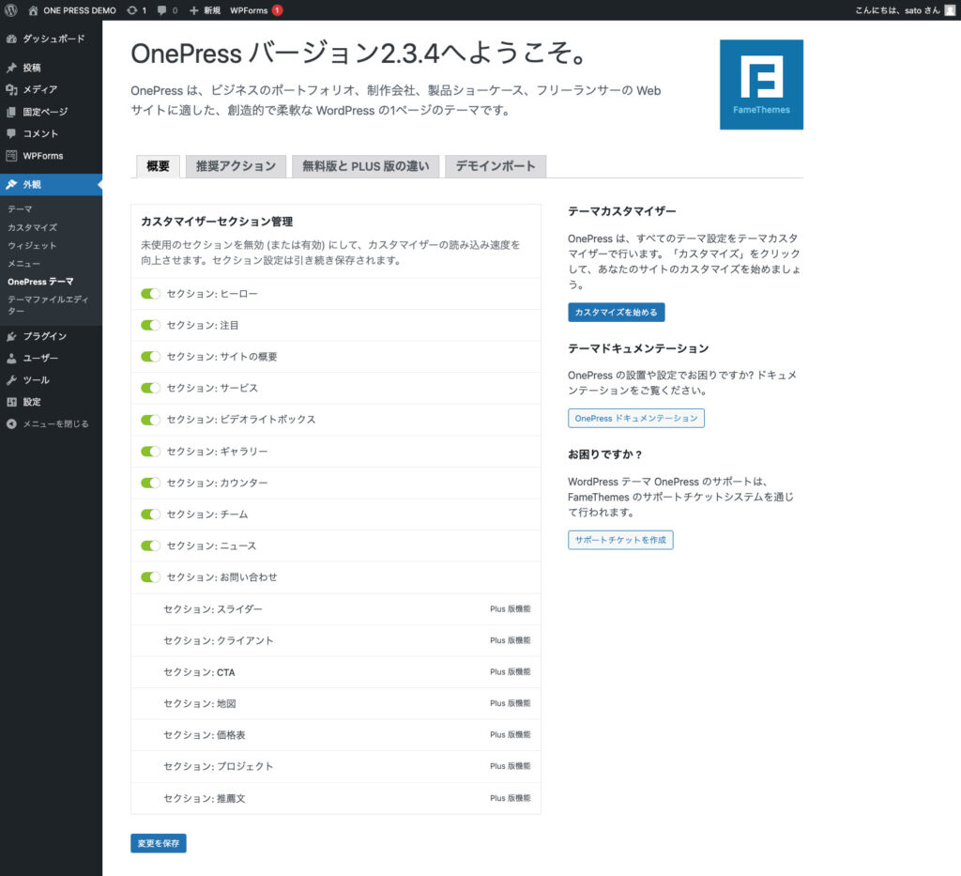Toggle the お問い合わせ section off
961x876 pixels.
pyautogui.click(x=150, y=577)
